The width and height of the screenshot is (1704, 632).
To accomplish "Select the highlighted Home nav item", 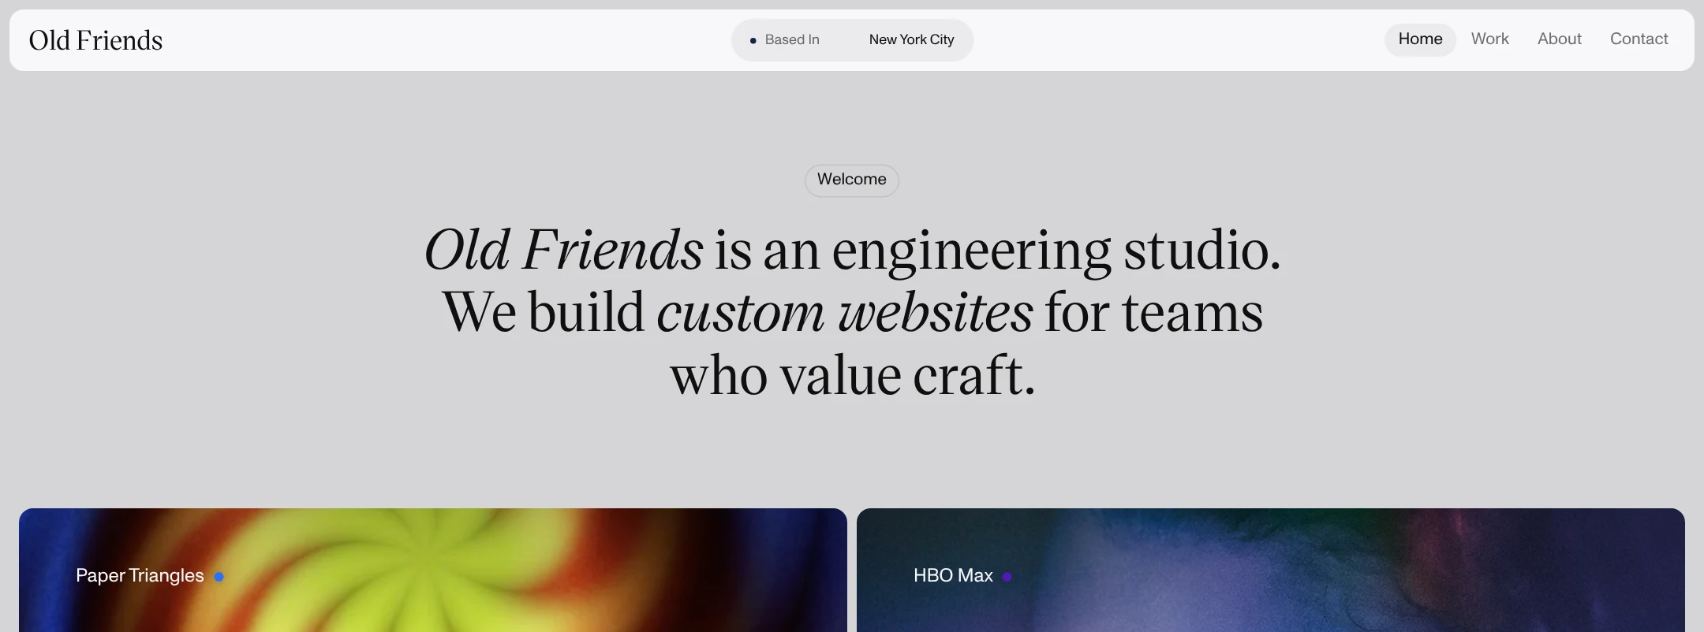I will point(1420,39).
